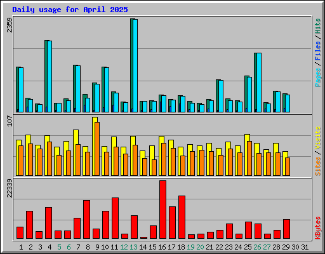Viewport: 325px width, 254px height.
Task: Click the orange Sites legend label
Action: pos(318,166)
